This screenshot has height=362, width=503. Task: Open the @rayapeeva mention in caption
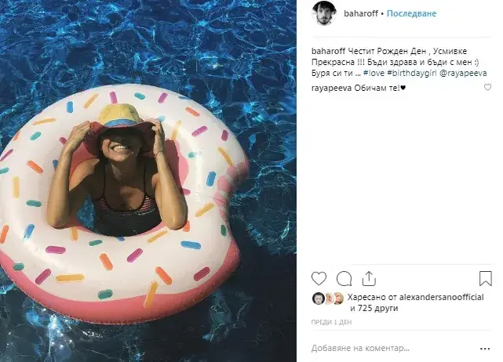[x=463, y=73]
